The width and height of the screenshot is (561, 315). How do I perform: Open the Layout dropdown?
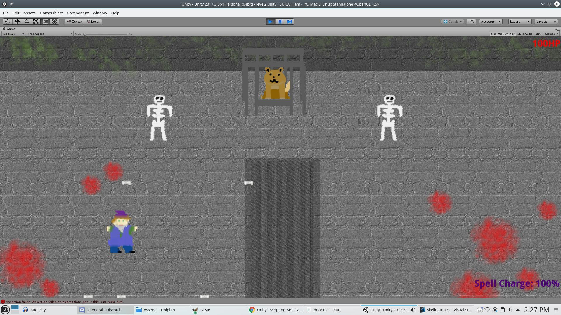[546, 22]
